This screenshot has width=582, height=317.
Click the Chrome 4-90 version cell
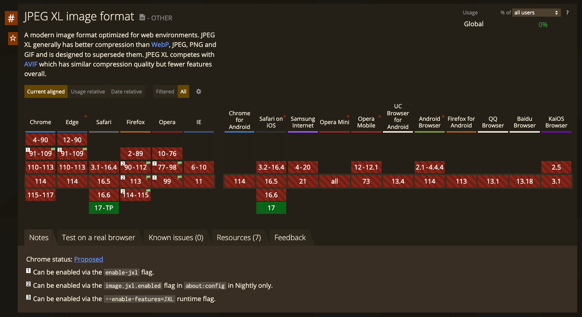click(x=41, y=140)
